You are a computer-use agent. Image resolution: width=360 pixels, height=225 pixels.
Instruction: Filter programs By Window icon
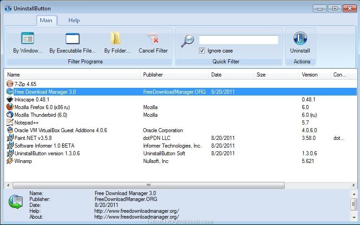pyautogui.click(x=28, y=38)
